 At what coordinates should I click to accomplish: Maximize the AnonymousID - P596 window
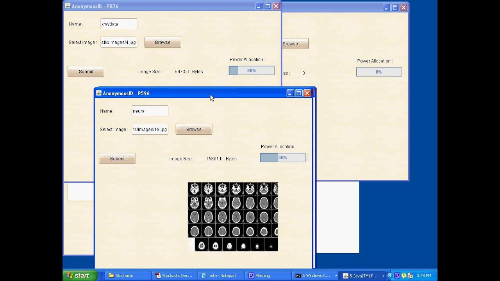(x=299, y=93)
